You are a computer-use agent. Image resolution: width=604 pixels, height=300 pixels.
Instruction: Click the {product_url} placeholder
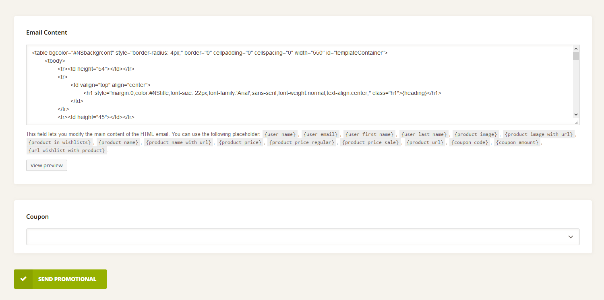tap(425, 142)
